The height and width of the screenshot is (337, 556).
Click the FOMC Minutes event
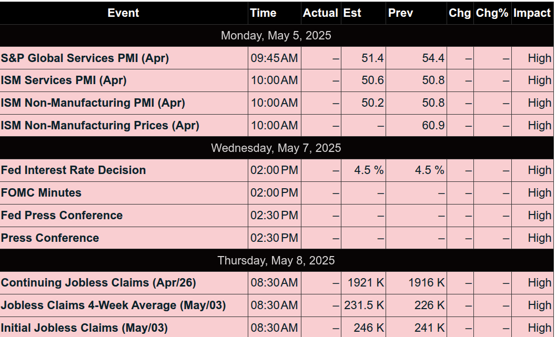pyautogui.click(x=41, y=193)
